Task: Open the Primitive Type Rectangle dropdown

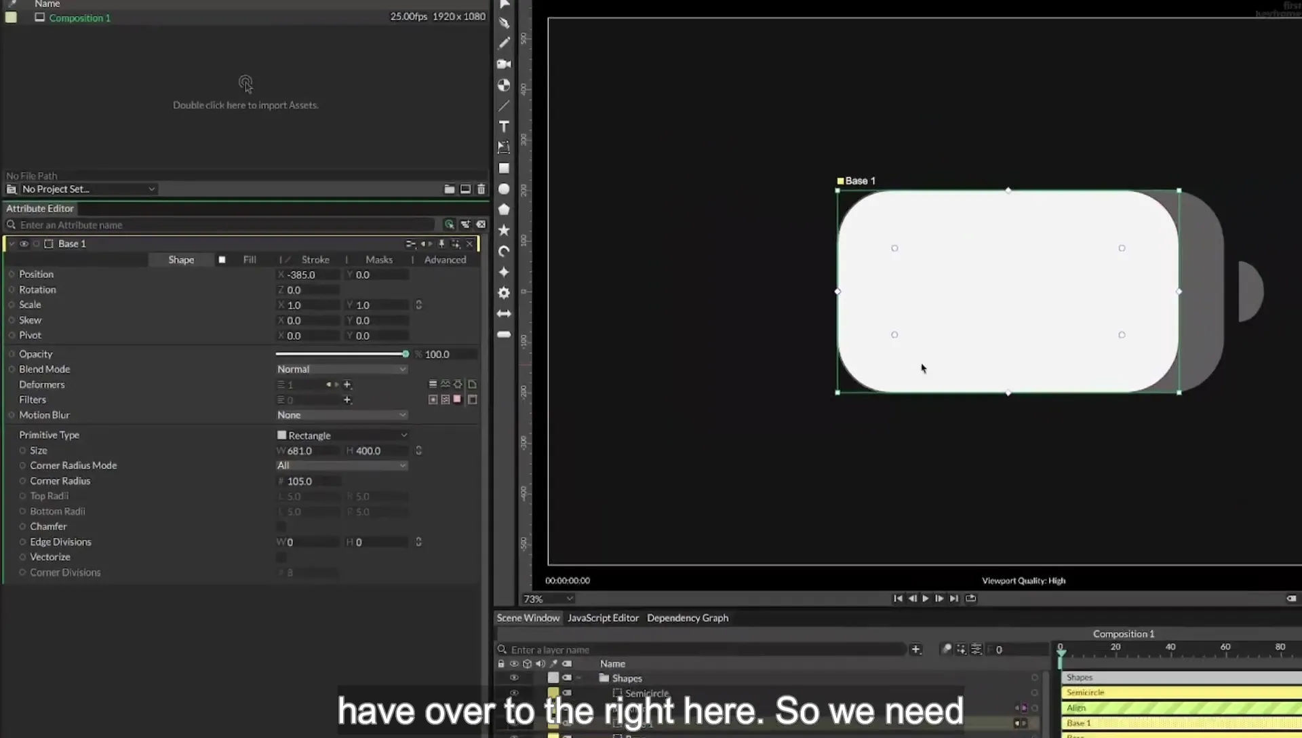Action: pos(342,435)
